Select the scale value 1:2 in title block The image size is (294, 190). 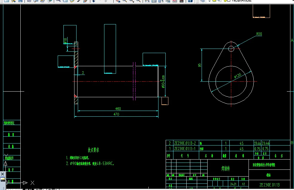[243, 184]
